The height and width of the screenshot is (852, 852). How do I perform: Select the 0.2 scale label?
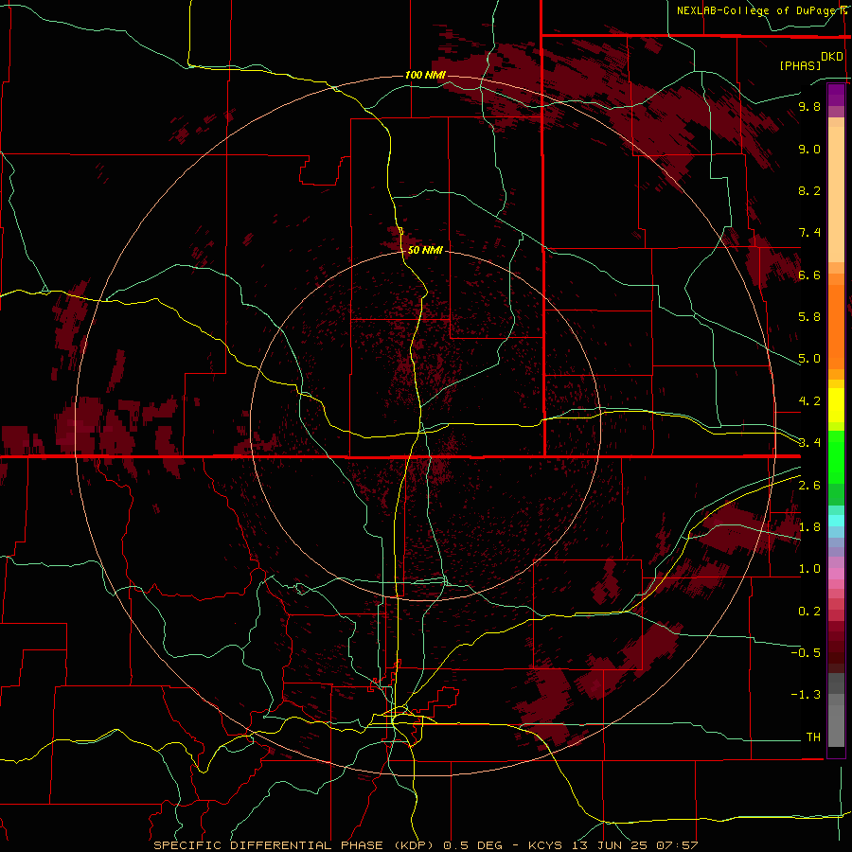809,612
